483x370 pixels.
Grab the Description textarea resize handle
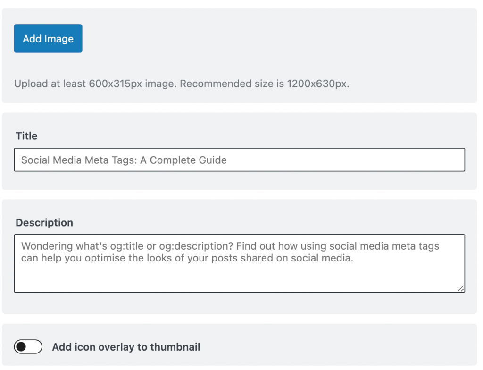(460, 288)
